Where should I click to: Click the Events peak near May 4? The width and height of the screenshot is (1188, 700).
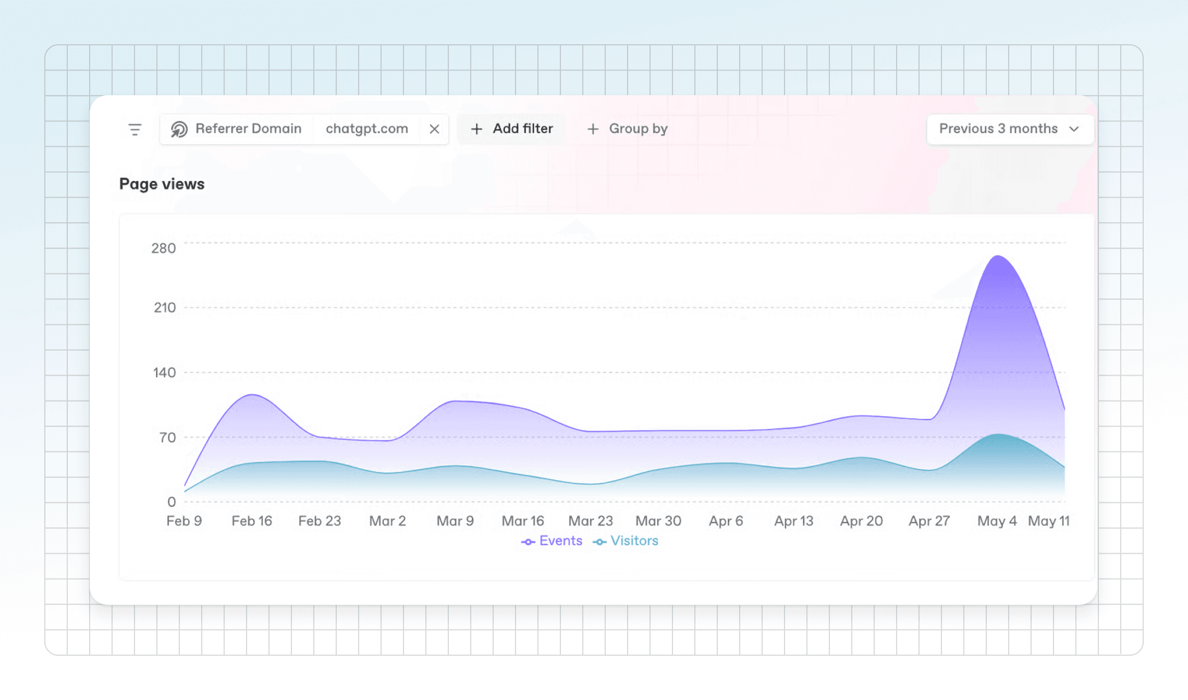click(x=998, y=256)
